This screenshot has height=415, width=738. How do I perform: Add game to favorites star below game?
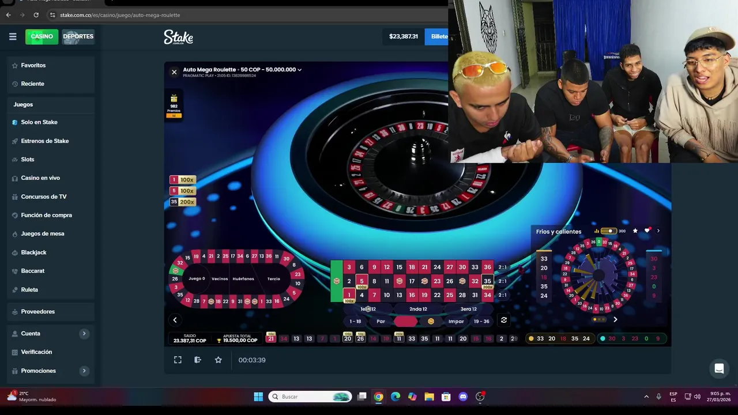coord(218,360)
